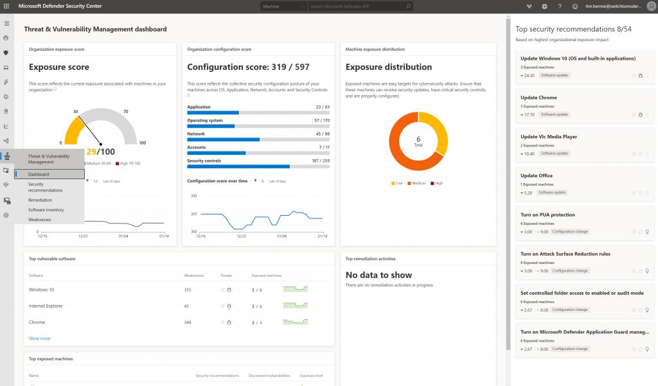Open the Dashboards gauge icon in the sidebar
The width and height of the screenshot is (658, 386).
click(x=6, y=38)
